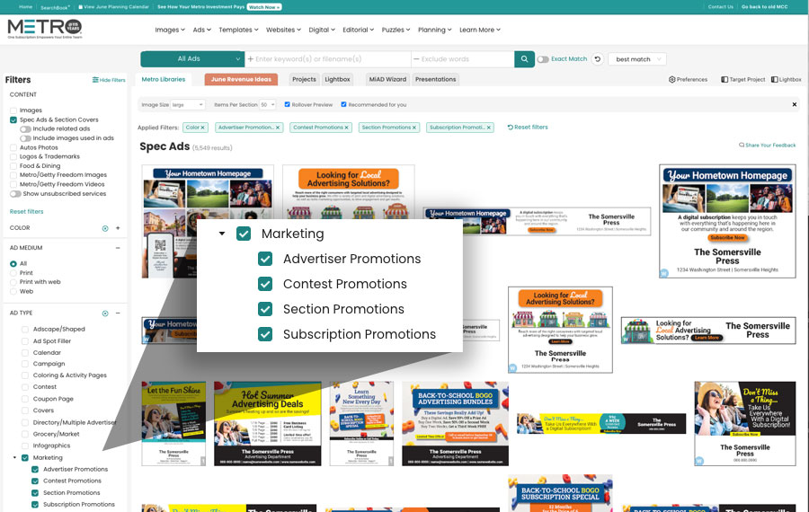The height and width of the screenshot is (512, 809).
Task: Expand the Color filter with plus icon
Action: point(118,228)
